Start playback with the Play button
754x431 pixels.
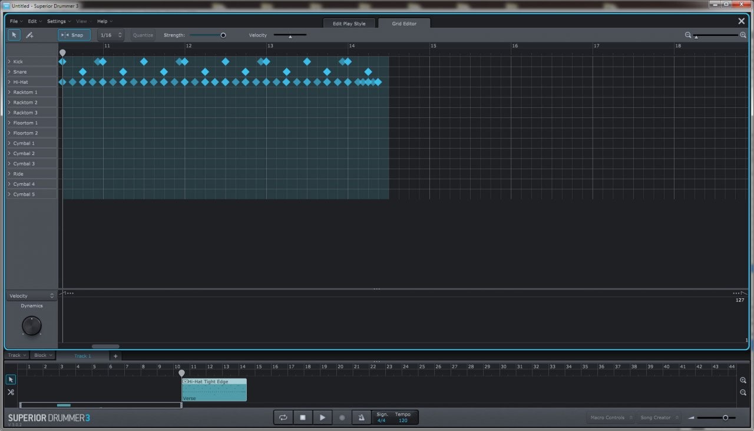click(322, 417)
